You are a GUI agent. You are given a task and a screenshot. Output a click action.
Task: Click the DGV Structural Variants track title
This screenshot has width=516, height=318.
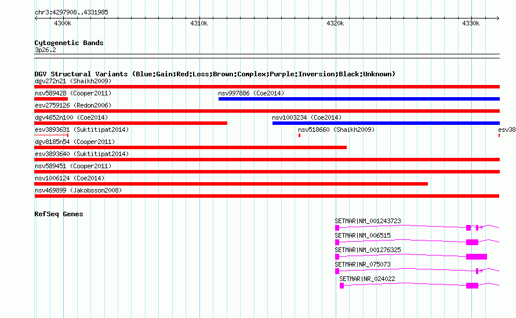tap(215, 74)
